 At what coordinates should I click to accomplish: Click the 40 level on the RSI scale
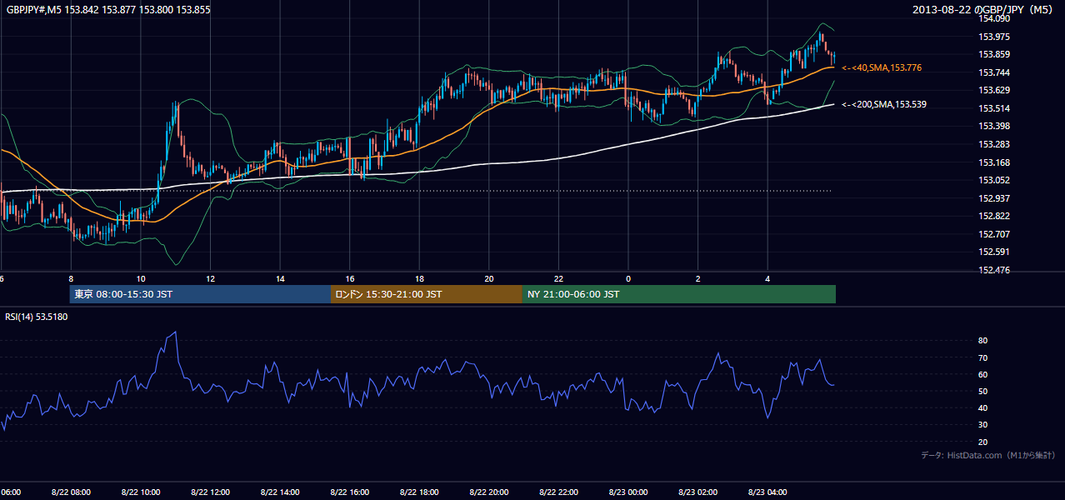tap(982, 407)
